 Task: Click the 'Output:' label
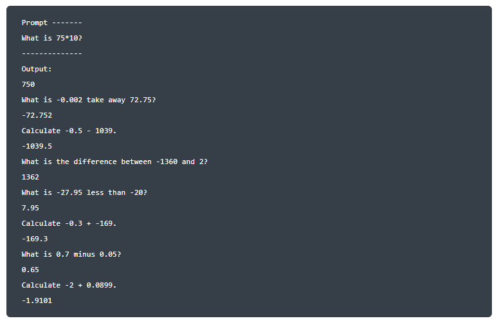coord(37,69)
